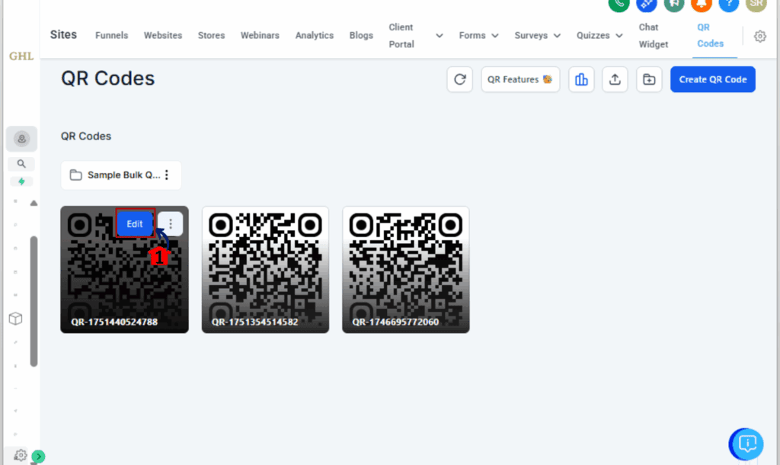Open sidebar settings gear at bottom
The height and width of the screenshot is (465, 780).
[20, 454]
